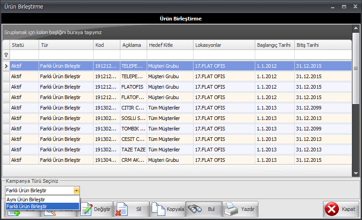Click the Bul binoculars search button

coord(204,209)
